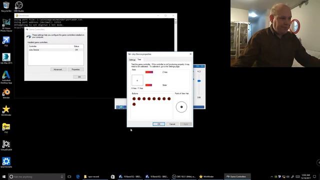This screenshot has width=320, height=180.
Task: Click the taskbar search microphone icon
Action: (62, 176)
